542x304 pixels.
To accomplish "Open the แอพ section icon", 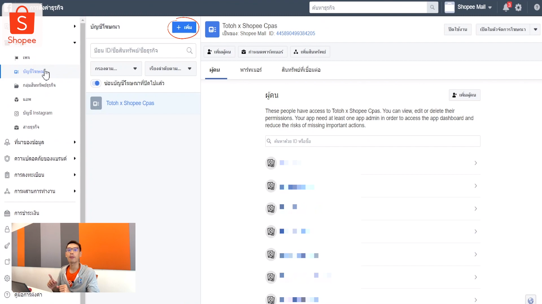I will tap(16, 99).
